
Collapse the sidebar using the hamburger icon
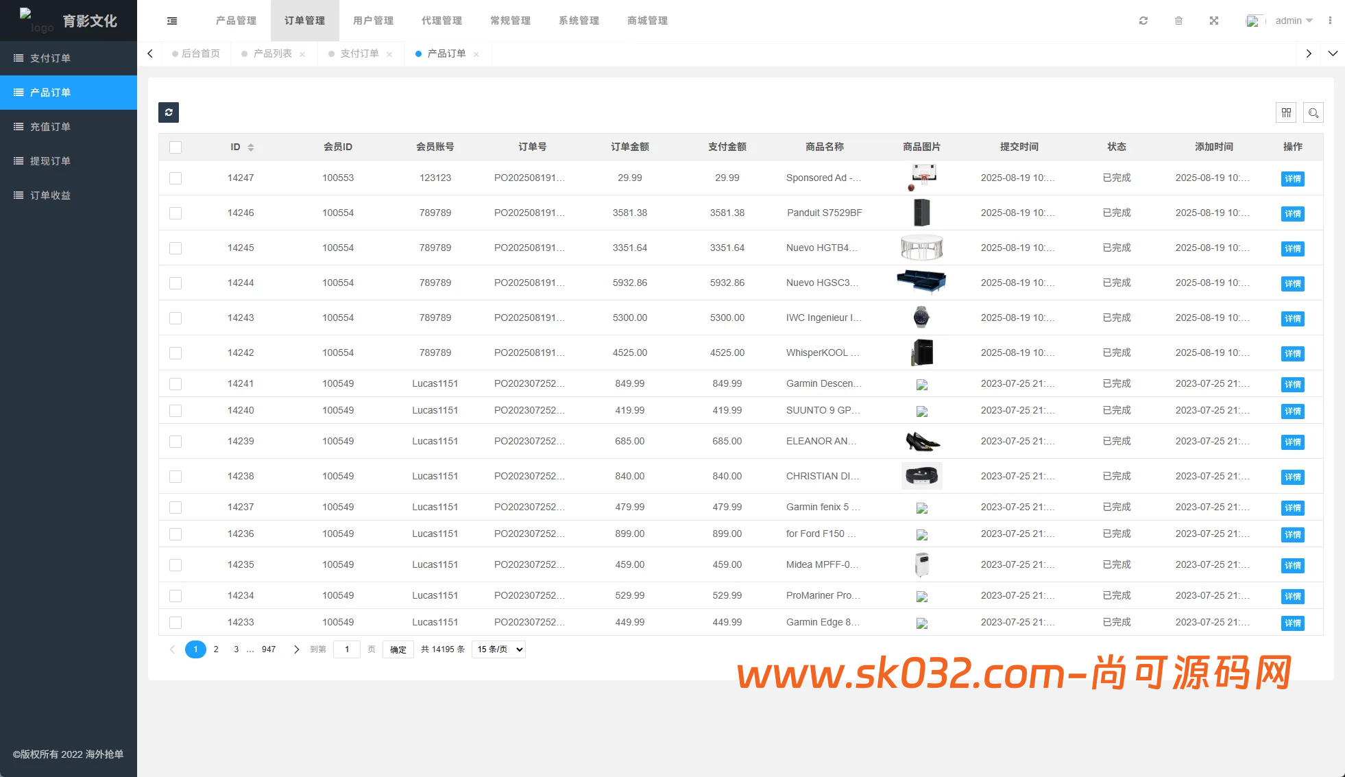click(171, 20)
